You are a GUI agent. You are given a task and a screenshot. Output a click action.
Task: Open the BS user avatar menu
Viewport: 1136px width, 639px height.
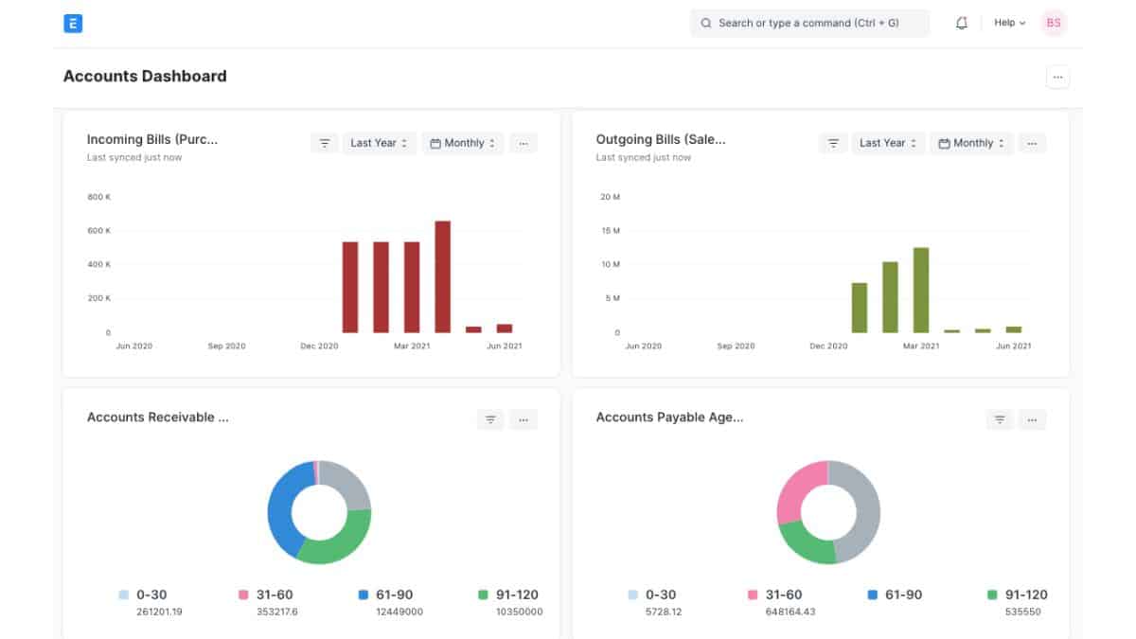pos(1054,24)
